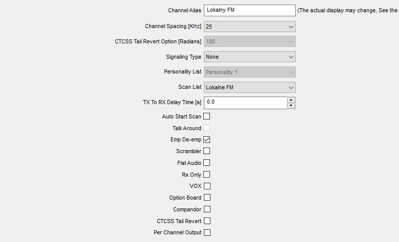Uncheck the Emp De-emp checkbox

click(x=206, y=139)
